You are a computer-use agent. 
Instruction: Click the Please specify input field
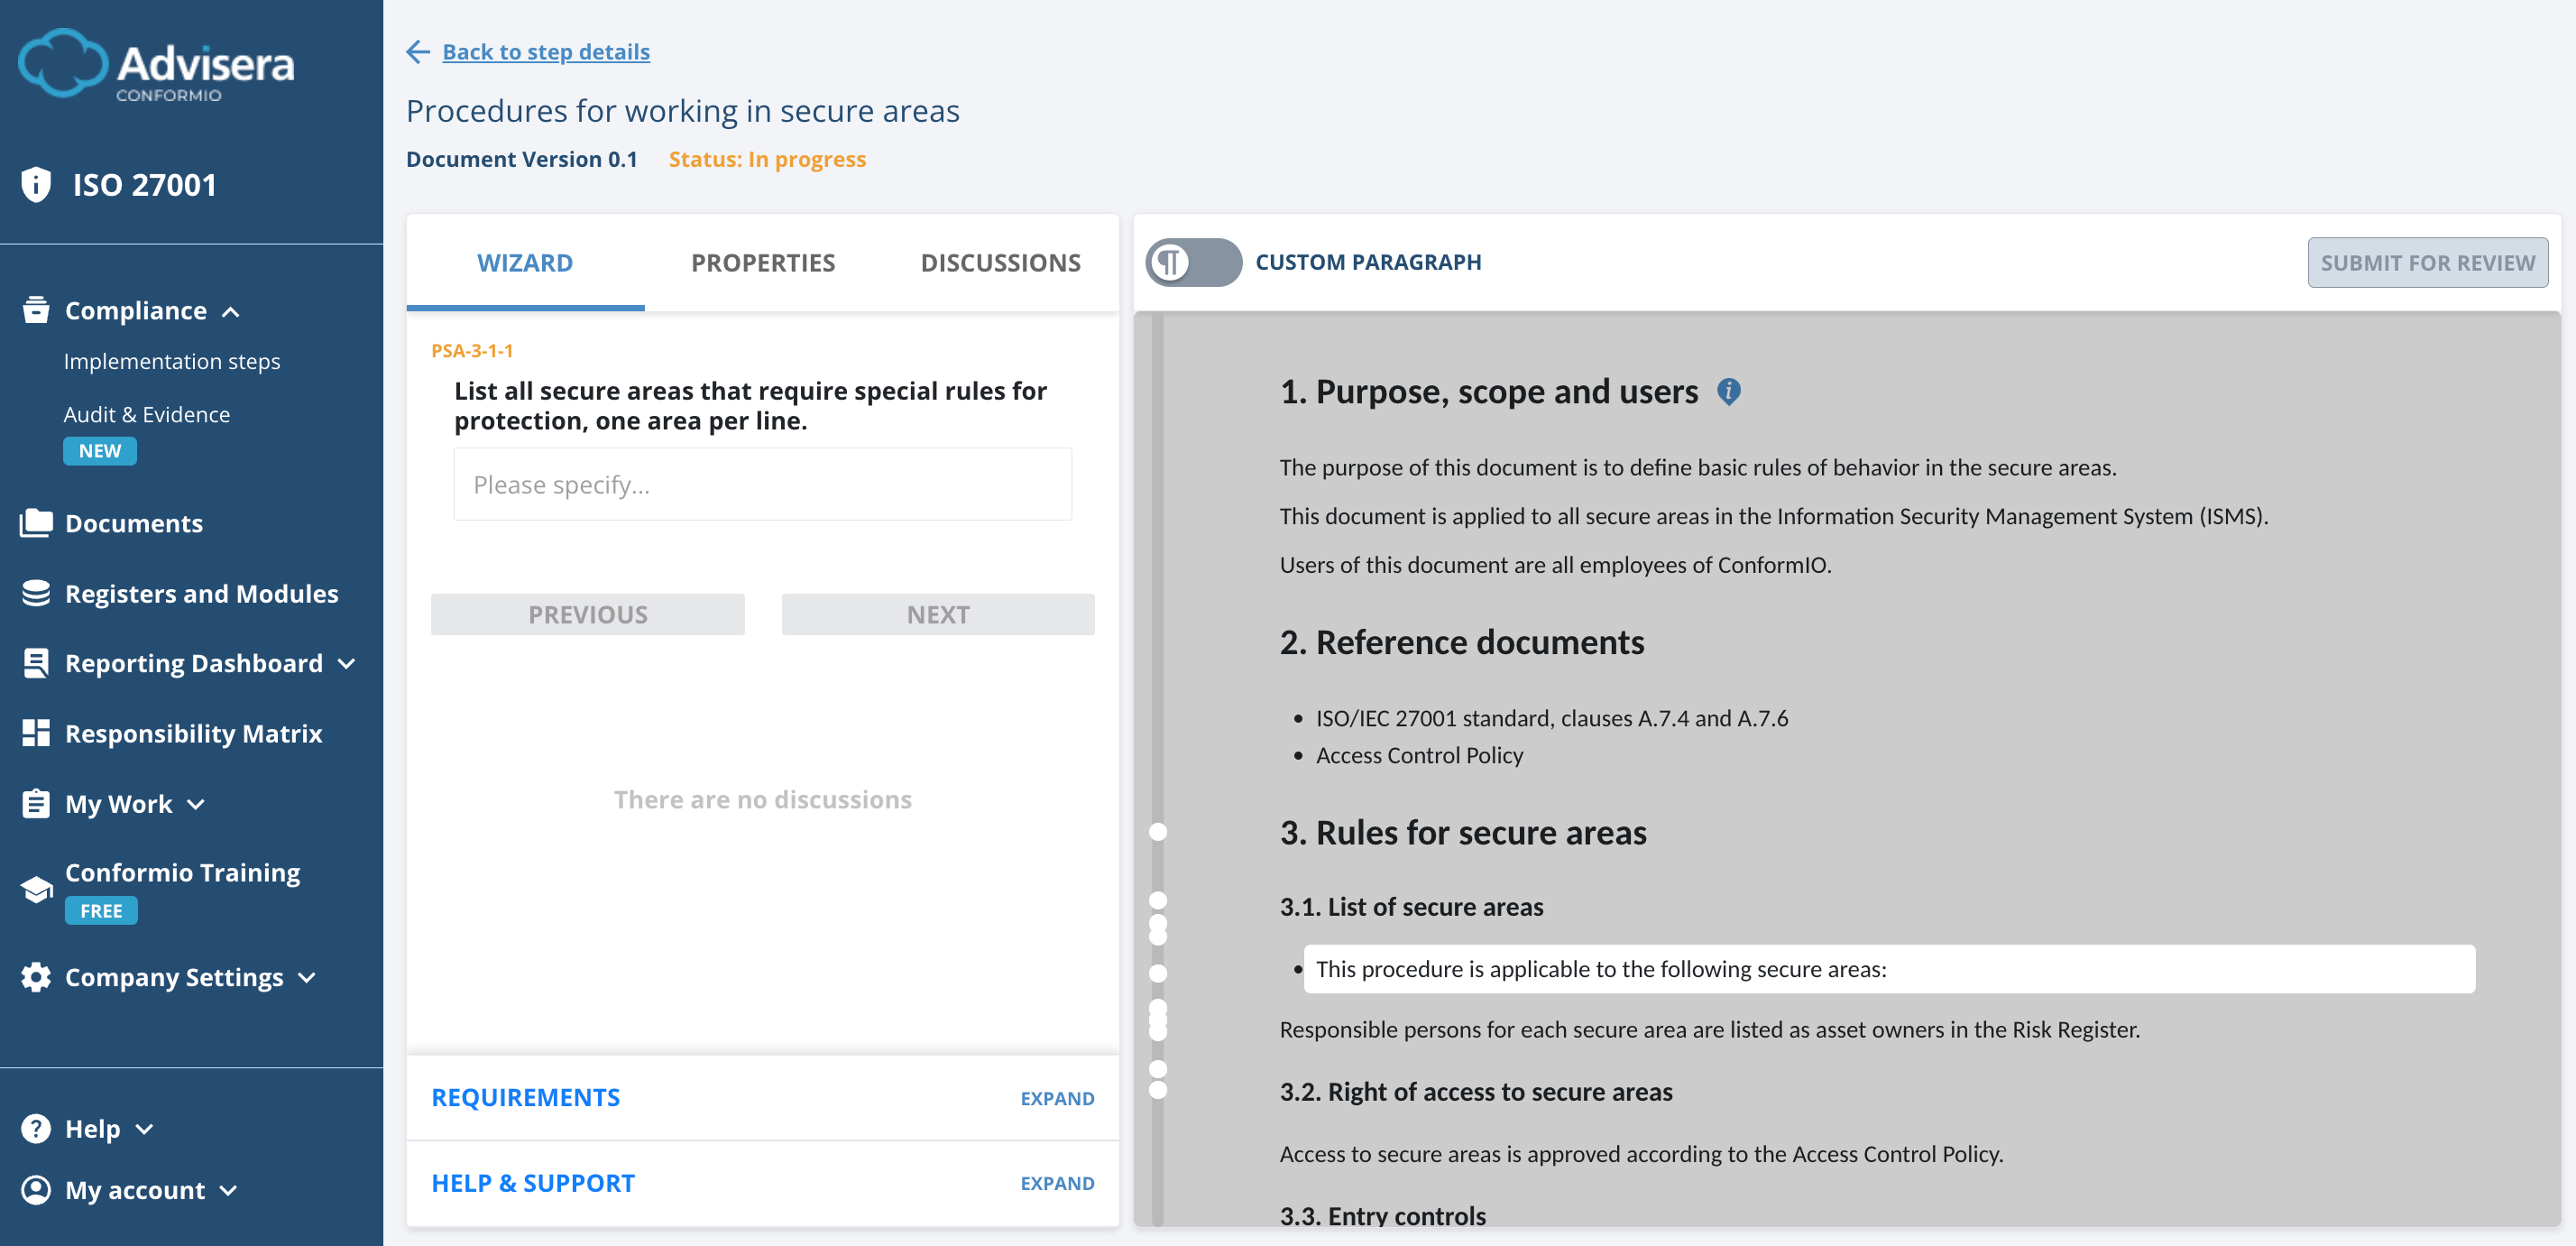762,484
